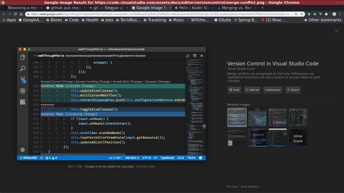The width and height of the screenshot is (344, 193).
Task: Select fourth related image in top row
Action: [x=298, y=117]
